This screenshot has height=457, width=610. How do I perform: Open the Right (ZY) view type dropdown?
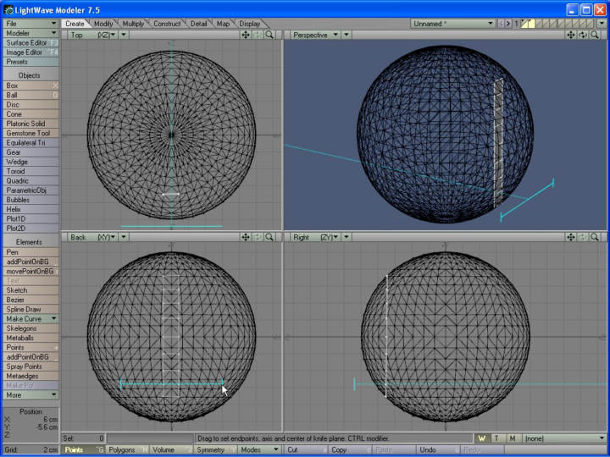[315, 237]
